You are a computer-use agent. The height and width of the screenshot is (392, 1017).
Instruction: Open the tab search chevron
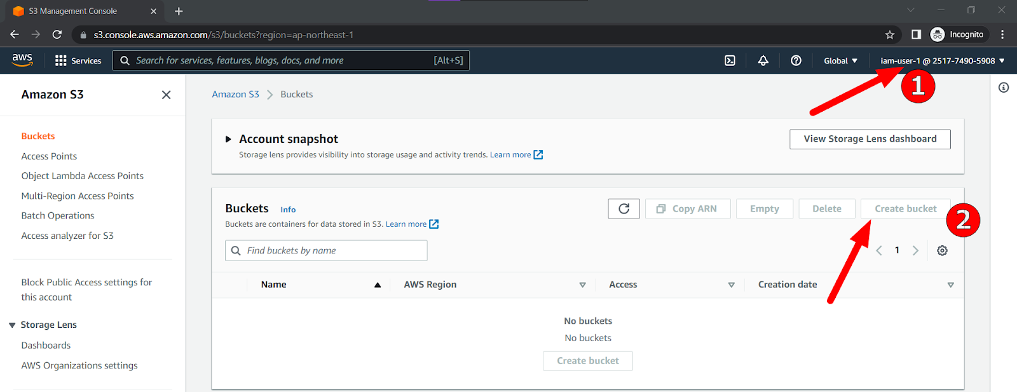pyautogui.click(x=911, y=10)
